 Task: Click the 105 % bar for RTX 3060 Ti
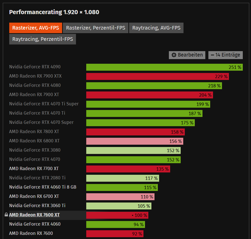pos(119,206)
